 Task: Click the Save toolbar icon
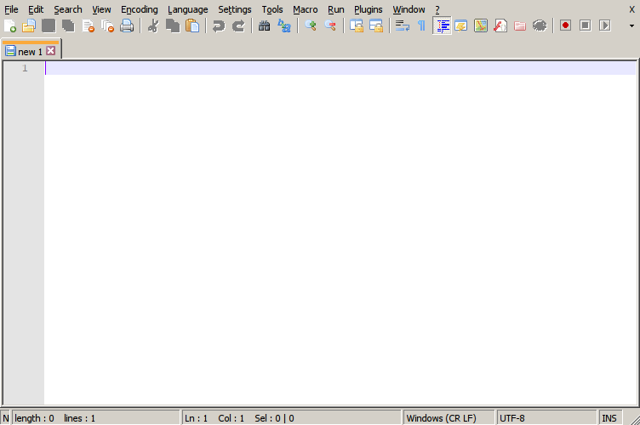point(49,26)
